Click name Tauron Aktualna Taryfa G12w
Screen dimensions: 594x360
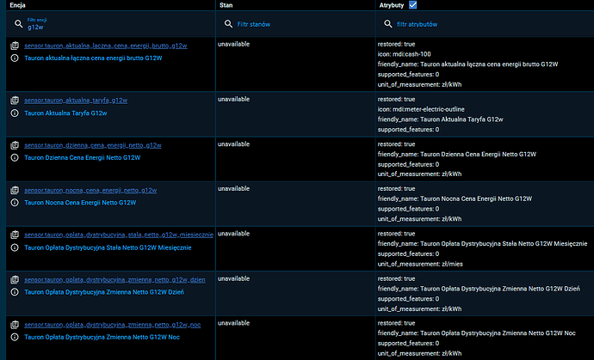pyautogui.click(x=65, y=113)
